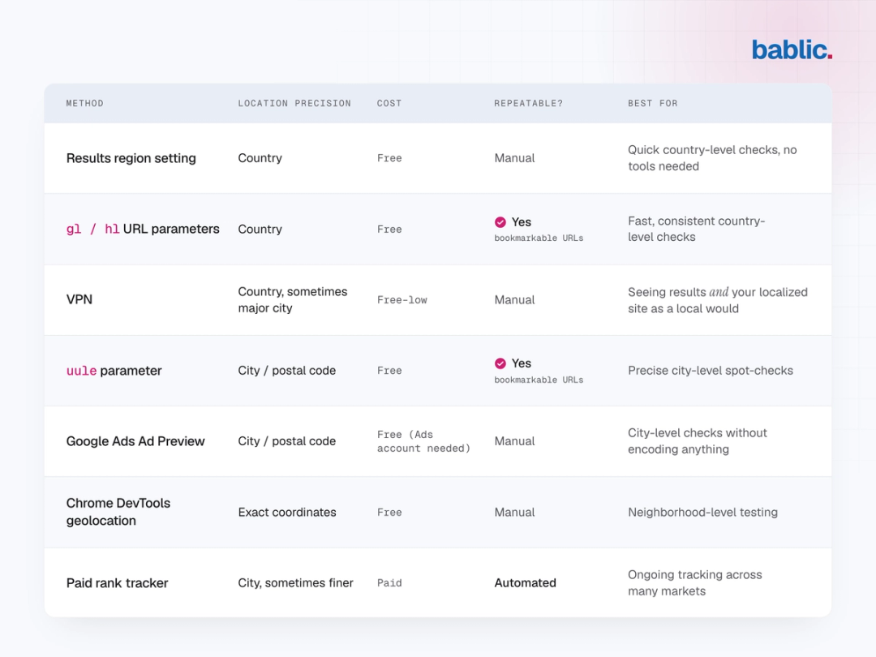Click the 'Results region setting' method cell
The width and height of the screenshot is (876, 657).
click(x=131, y=158)
